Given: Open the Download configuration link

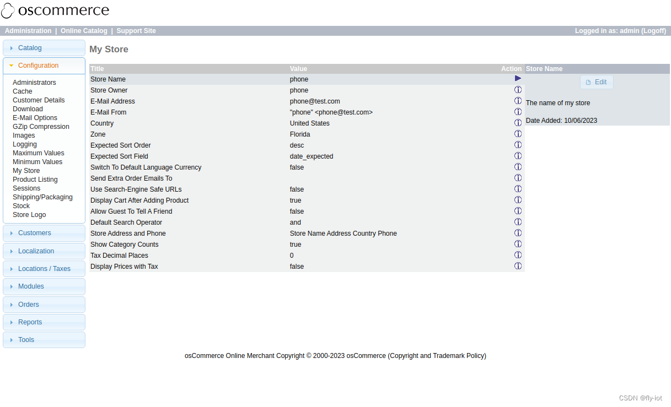Looking at the screenshot, I should (x=28, y=109).
